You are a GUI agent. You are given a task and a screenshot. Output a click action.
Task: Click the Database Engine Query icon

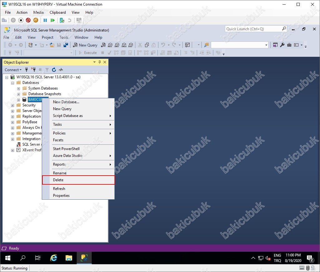point(103,45)
